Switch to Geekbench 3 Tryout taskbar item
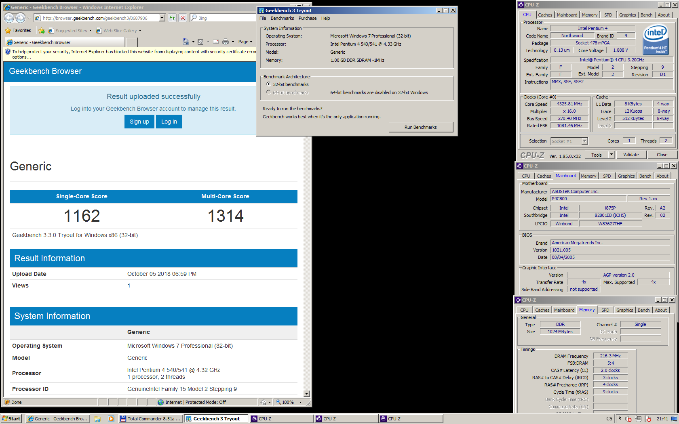 pos(216,419)
